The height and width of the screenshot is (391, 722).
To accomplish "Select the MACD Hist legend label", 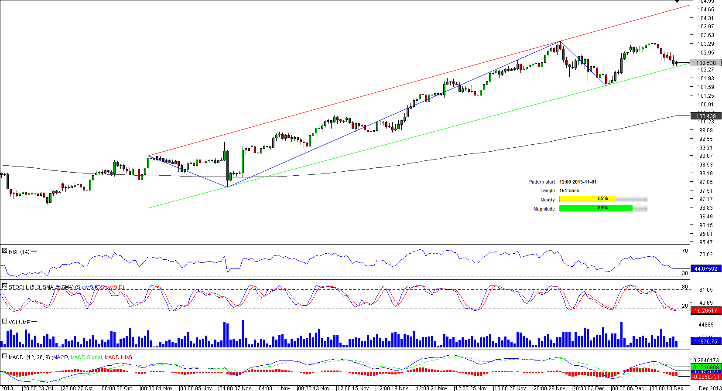I will click(x=117, y=357).
